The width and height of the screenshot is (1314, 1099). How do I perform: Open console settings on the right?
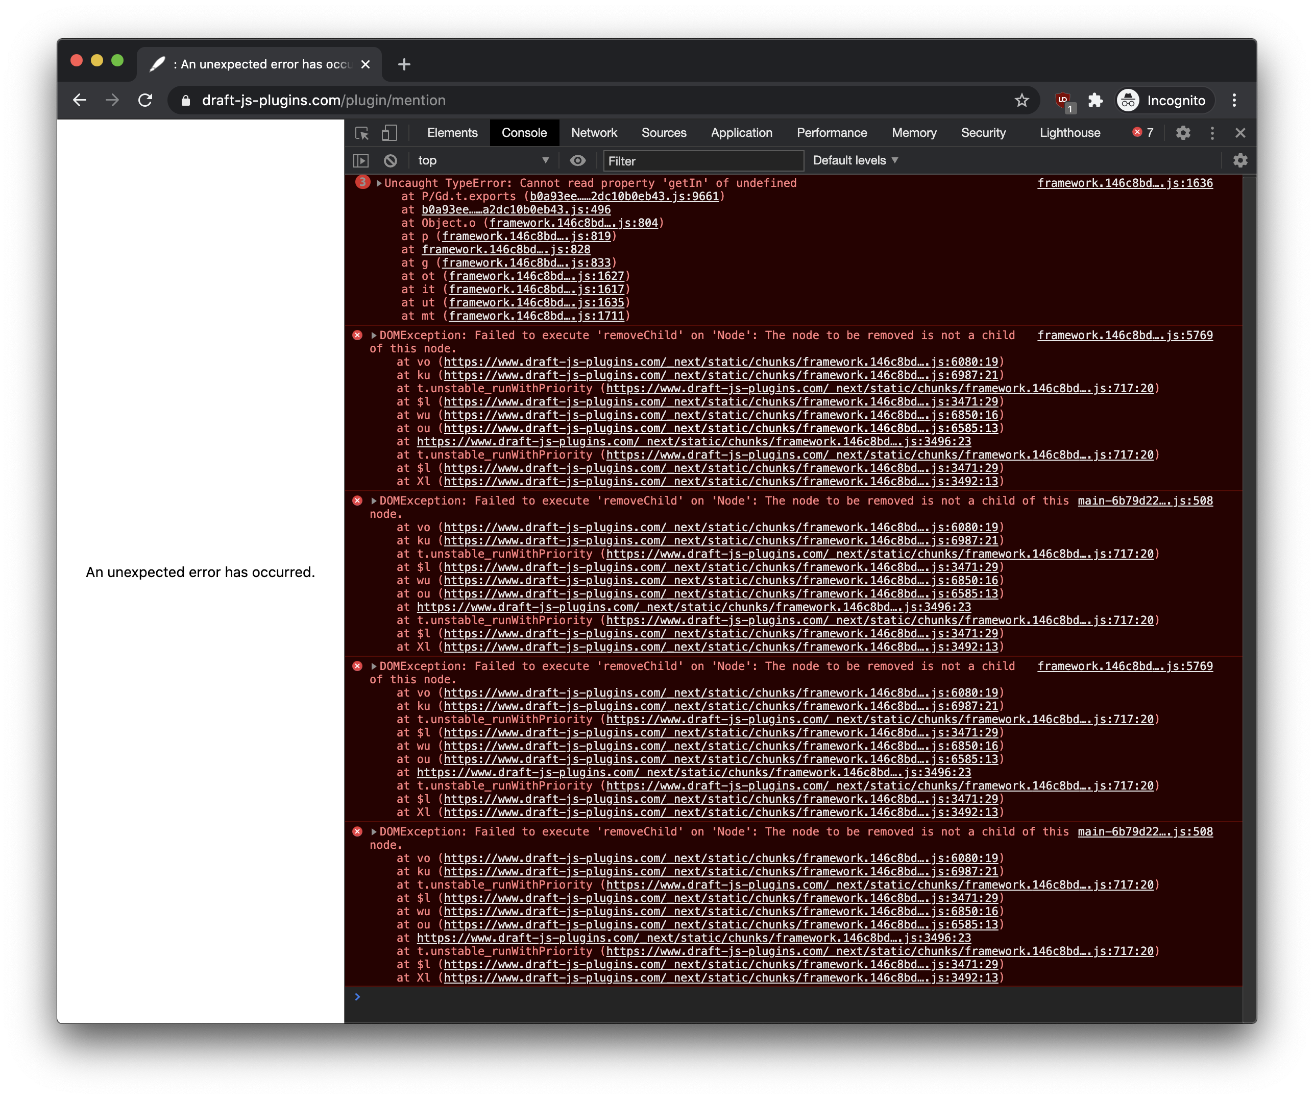(1240, 161)
